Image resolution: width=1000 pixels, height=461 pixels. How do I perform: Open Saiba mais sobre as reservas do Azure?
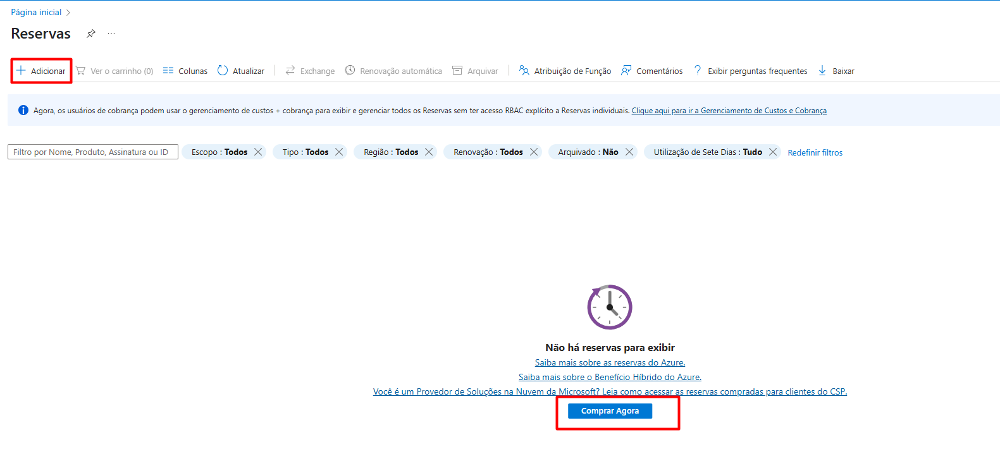click(x=610, y=362)
